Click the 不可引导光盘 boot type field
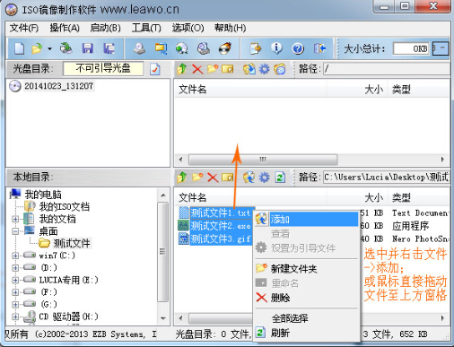Screen dimensions: 454x347 (103, 68)
